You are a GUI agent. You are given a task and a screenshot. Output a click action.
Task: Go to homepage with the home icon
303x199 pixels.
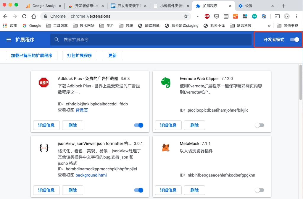[x=34, y=17]
